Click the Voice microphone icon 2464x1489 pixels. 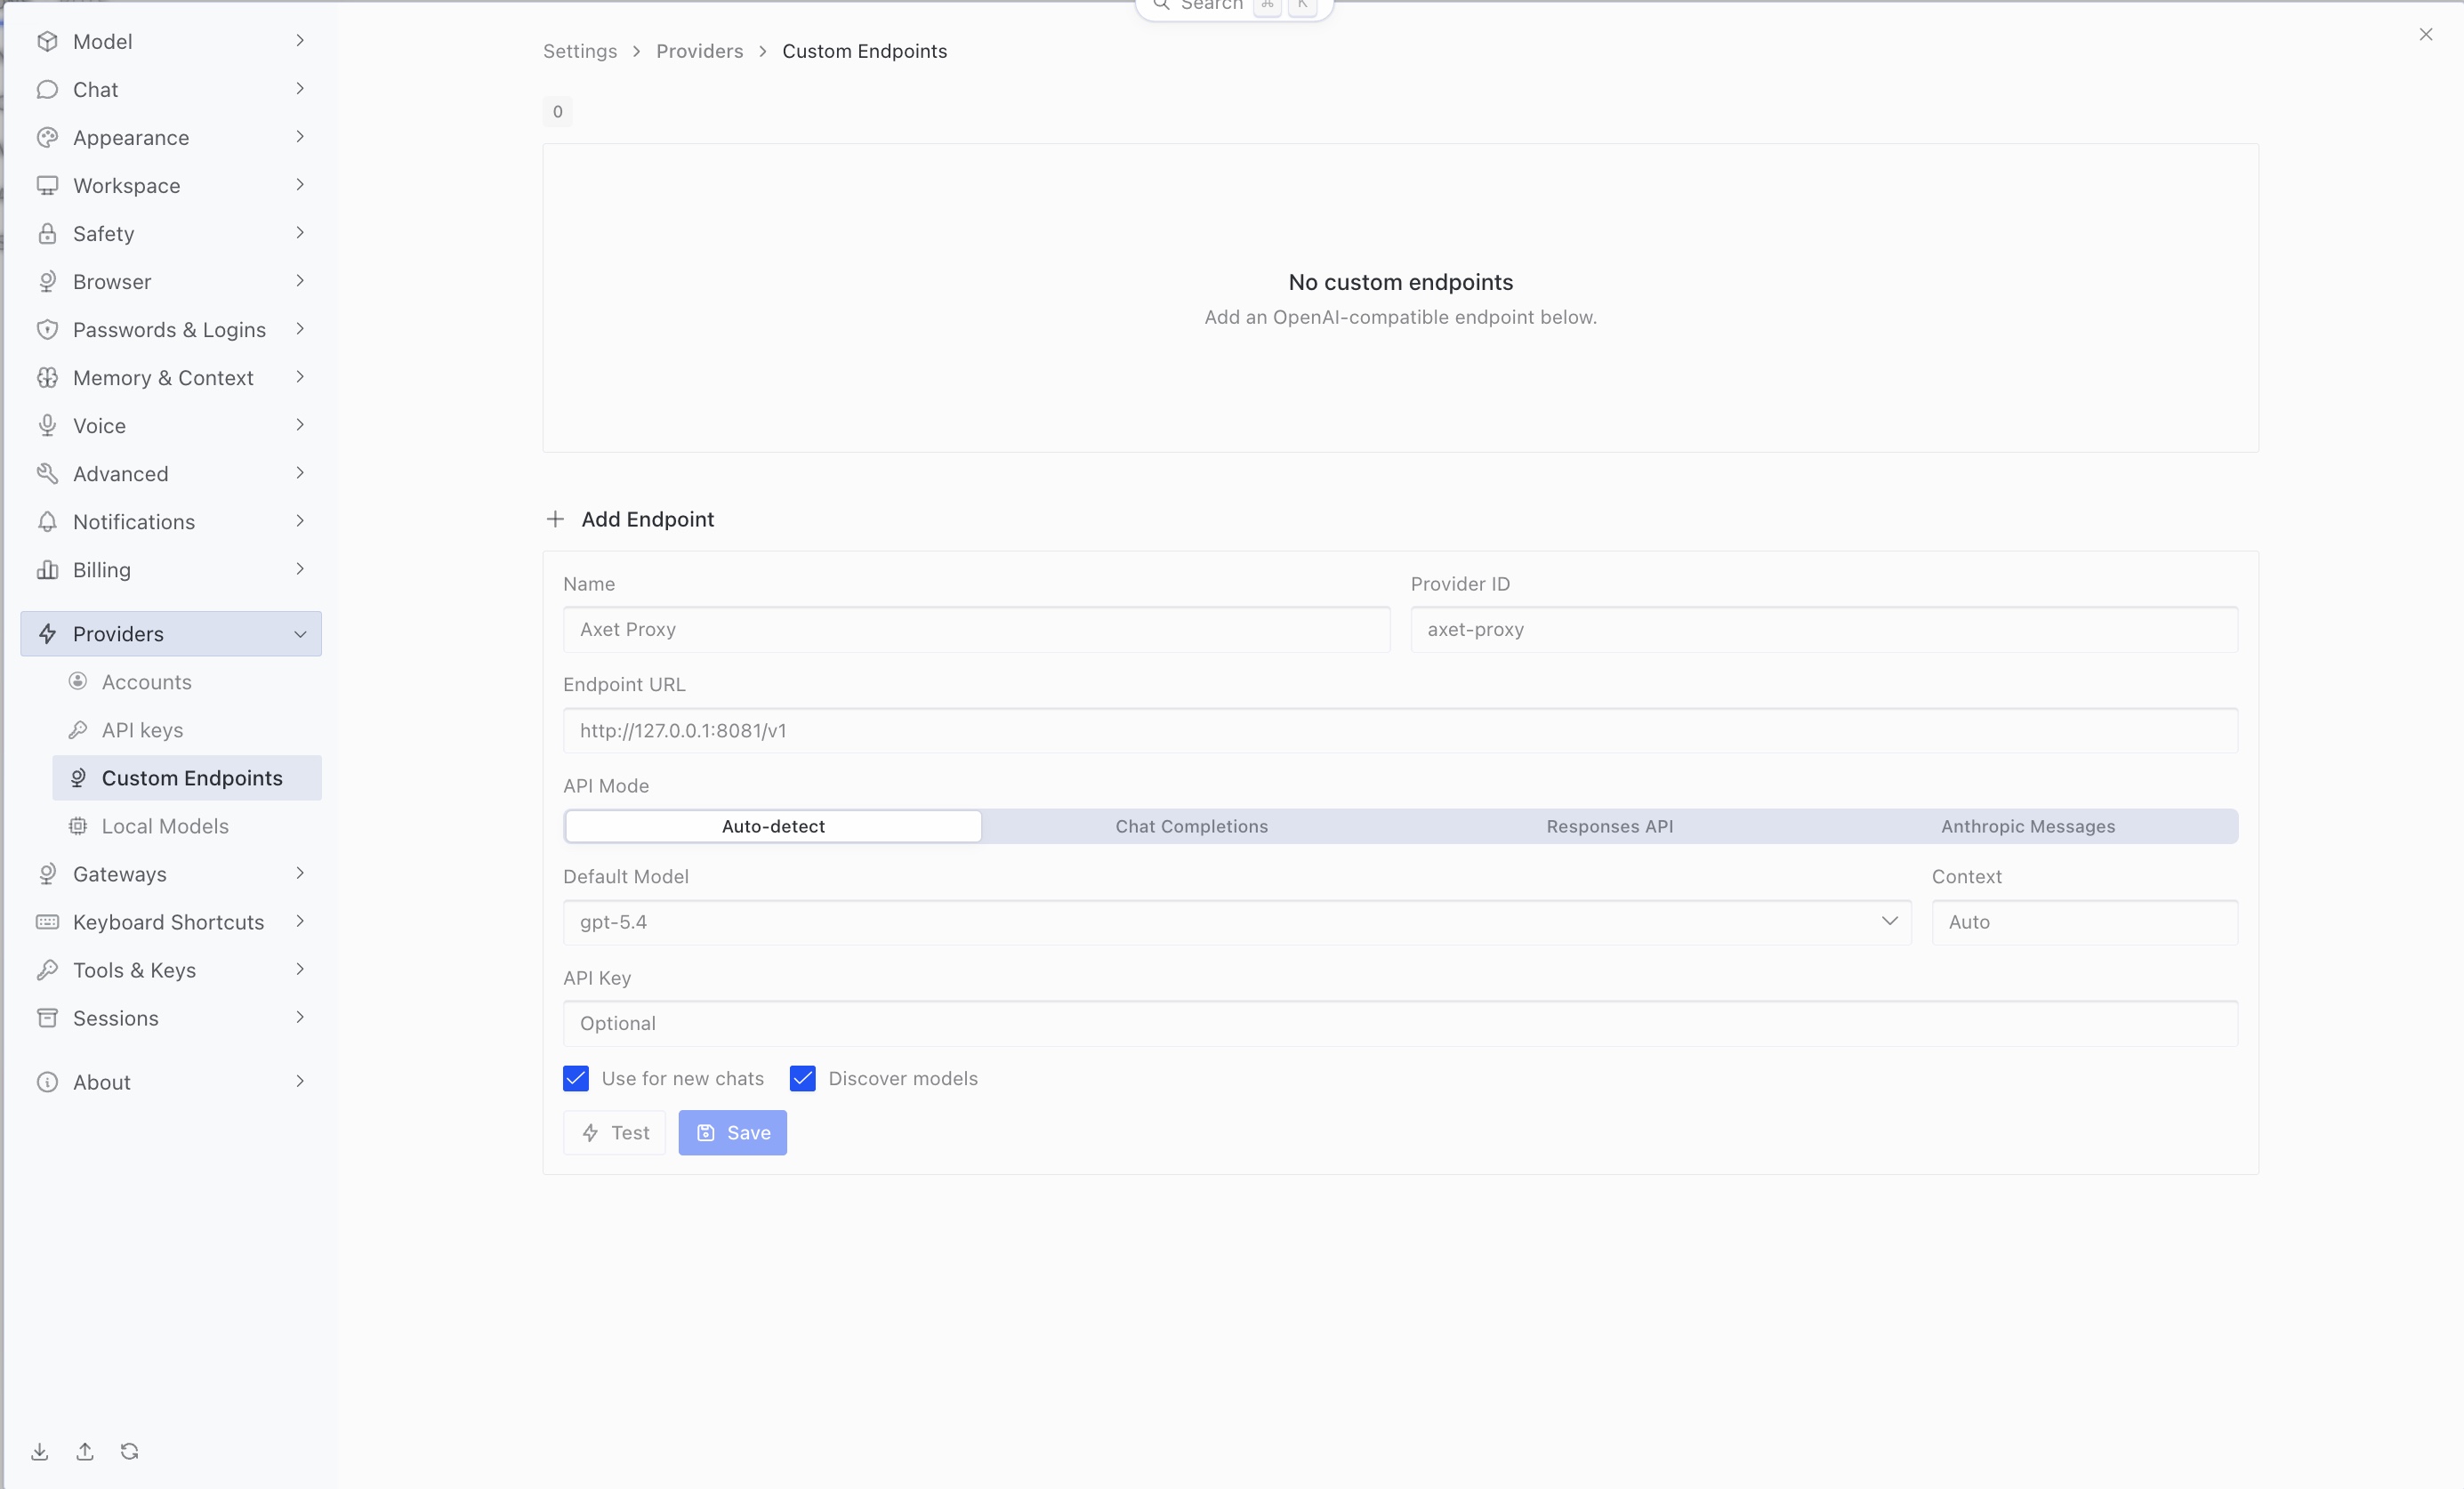coord(47,425)
